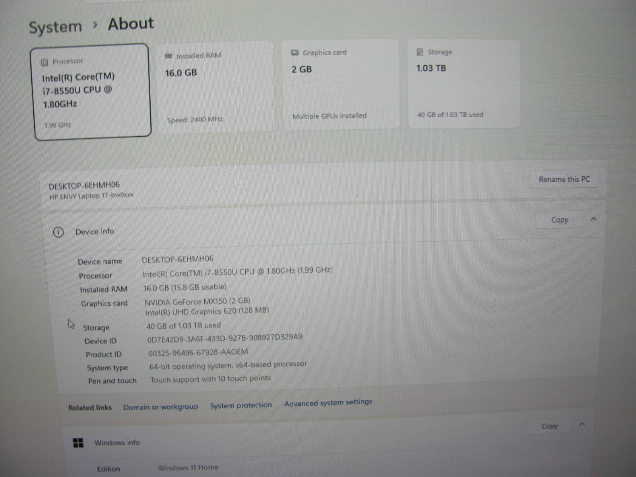
Task: Click NVIDIA GeForce MX150 (2 GB) text
Action: pos(198,301)
